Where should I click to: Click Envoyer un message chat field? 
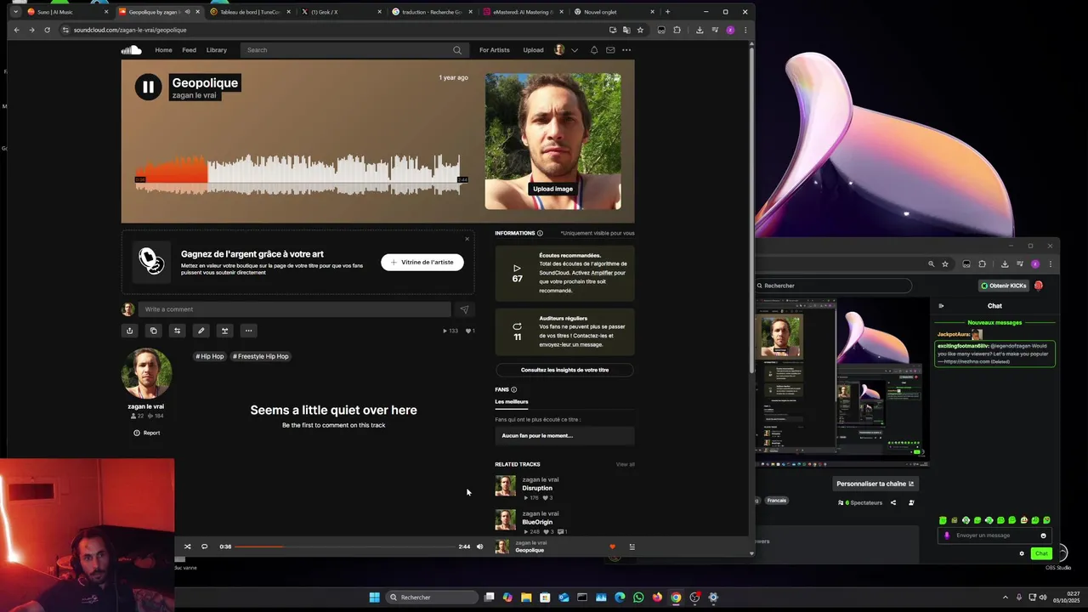(996, 535)
